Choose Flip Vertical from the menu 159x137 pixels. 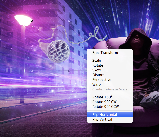tap(102, 120)
